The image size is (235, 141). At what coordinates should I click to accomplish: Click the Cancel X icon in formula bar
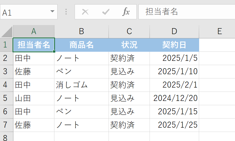coord(85,12)
